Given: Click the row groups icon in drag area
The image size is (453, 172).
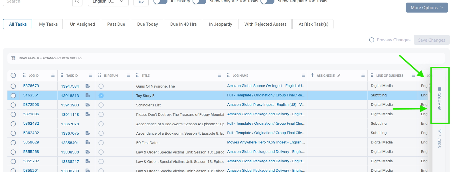Looking at the screenshot, I should 13,58.
